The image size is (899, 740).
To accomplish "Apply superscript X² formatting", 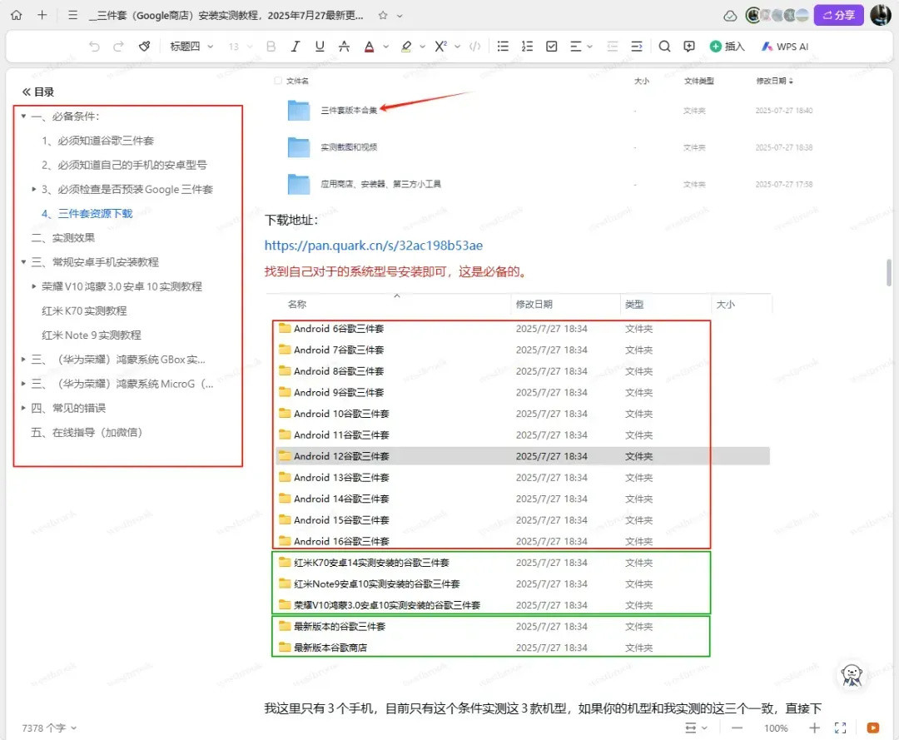I will point(440,47).
